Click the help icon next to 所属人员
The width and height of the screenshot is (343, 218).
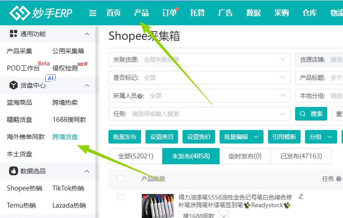coord(140,96)
